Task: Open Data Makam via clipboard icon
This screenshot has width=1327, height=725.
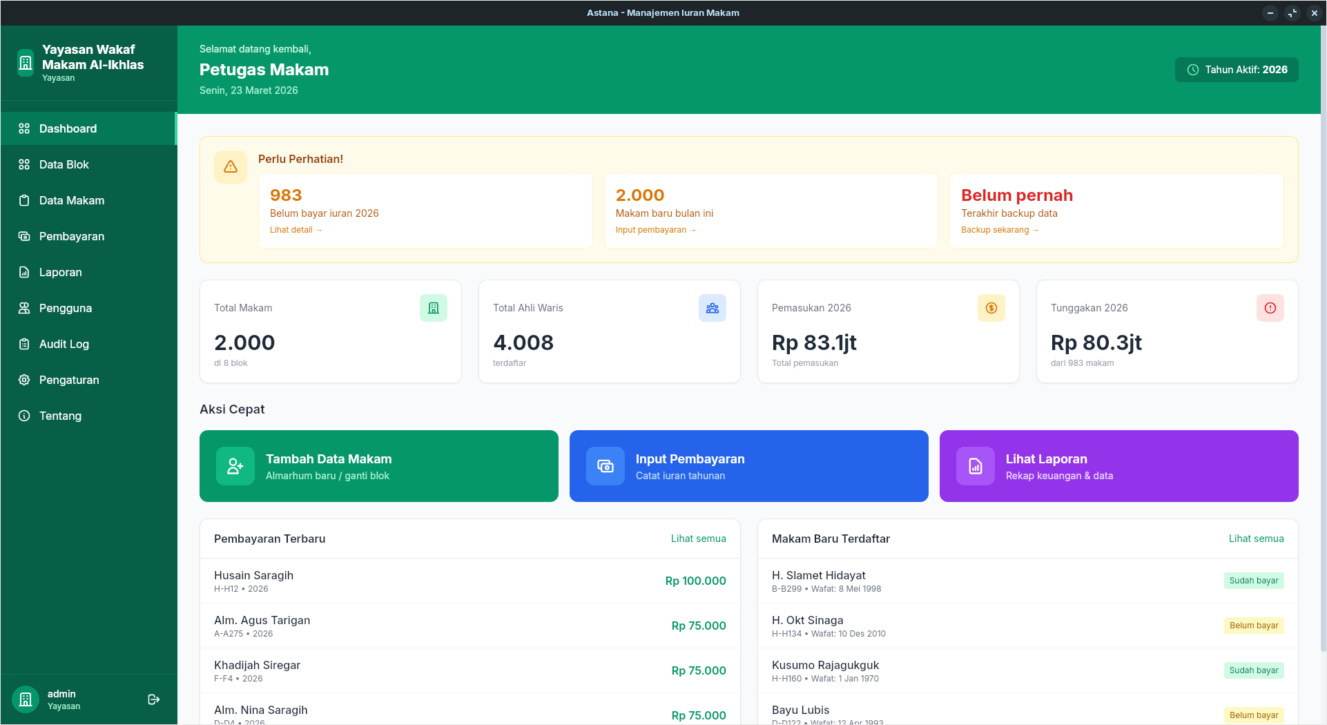Action: coord(24,200)
